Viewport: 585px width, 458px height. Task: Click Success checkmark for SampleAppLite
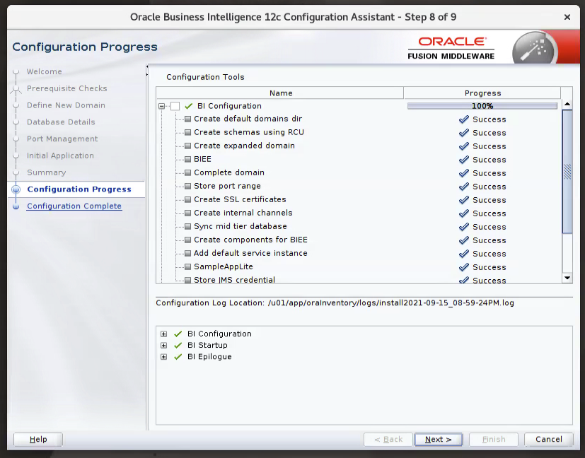(464, 267)
